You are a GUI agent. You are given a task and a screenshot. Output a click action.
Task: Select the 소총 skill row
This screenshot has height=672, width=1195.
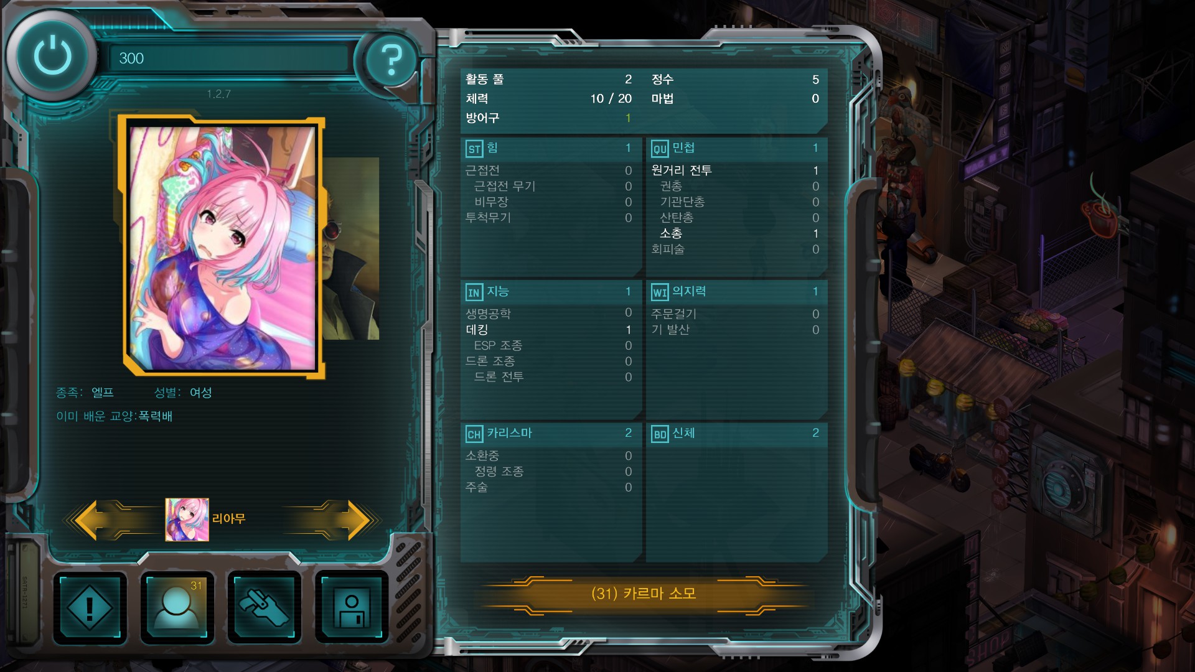[x=736, y=233]
